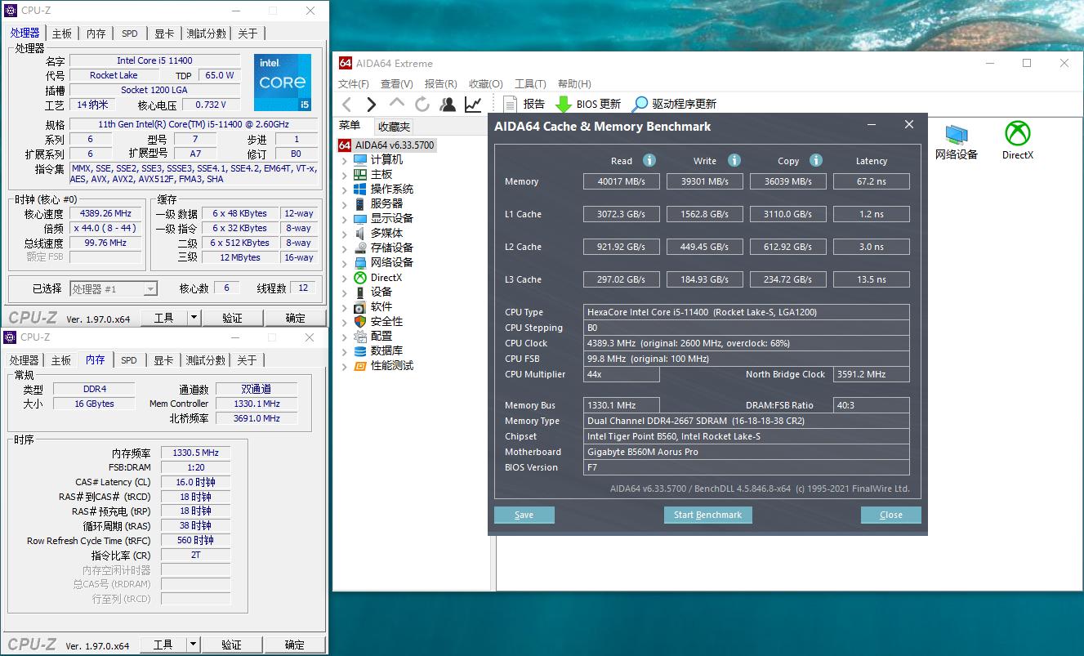Select the 存储设备 tree item

point(391,248)
